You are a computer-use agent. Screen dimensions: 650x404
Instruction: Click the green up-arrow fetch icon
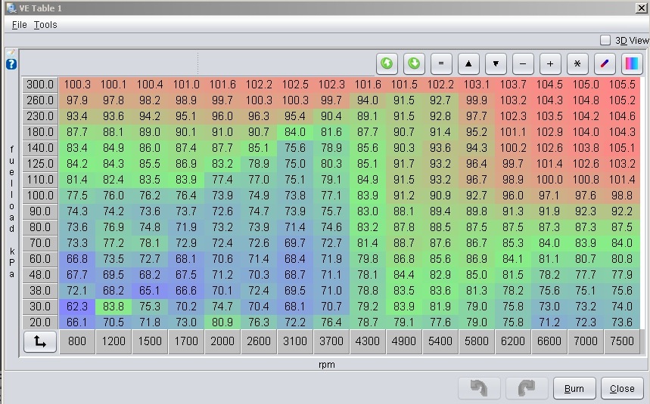[x=387, y=63]
